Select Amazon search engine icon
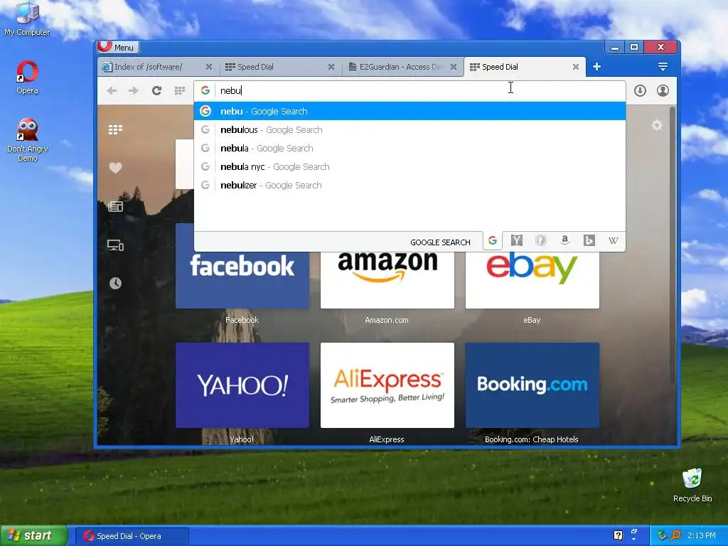Viewport: 728px width, 546px height. coord(565,240)
